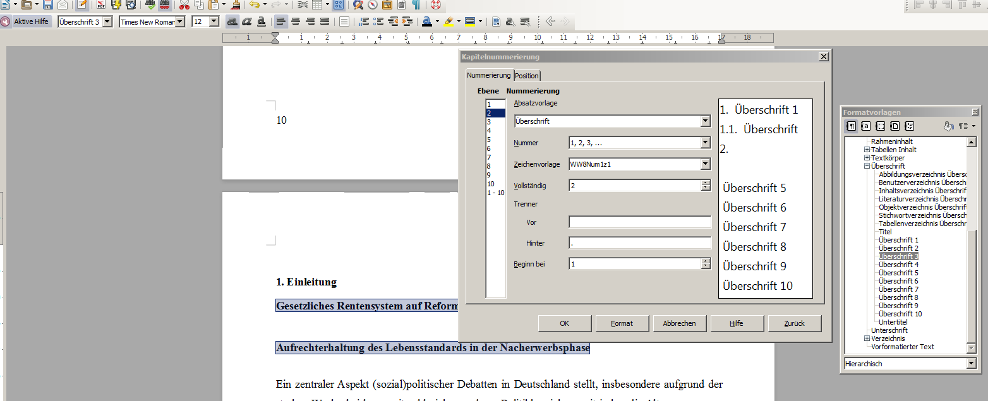
Task: Select Ebene 1 - 10 in level list
Action: click(x=495, y=193)
